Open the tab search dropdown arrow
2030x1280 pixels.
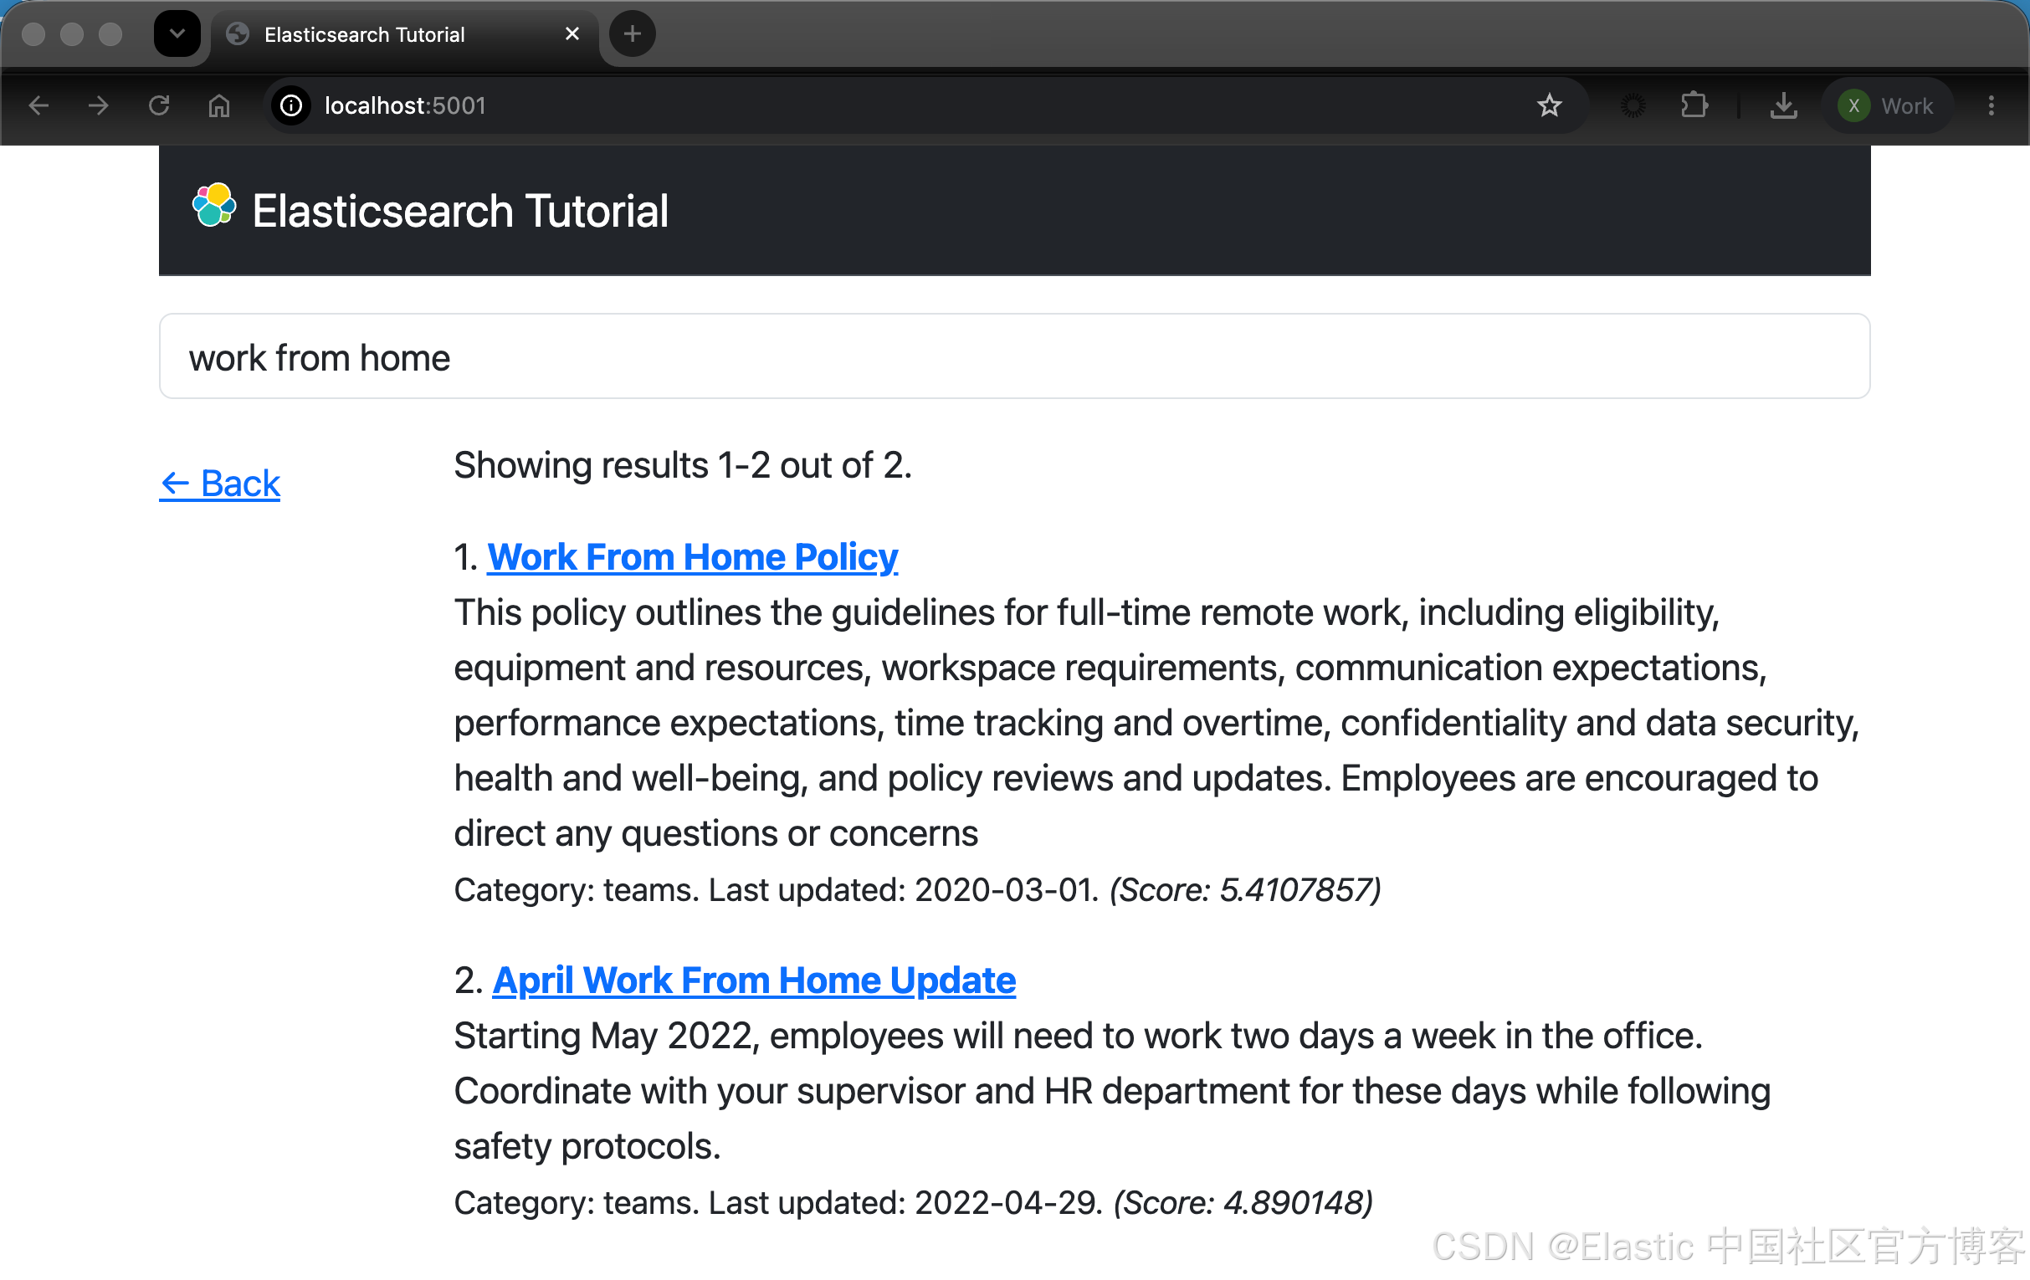[x=177, y=33]
